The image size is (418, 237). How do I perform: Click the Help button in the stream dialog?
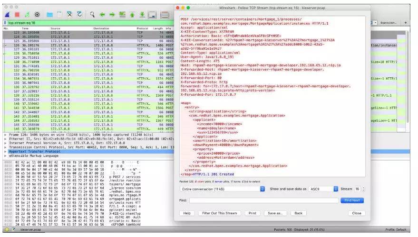[187, 213]
